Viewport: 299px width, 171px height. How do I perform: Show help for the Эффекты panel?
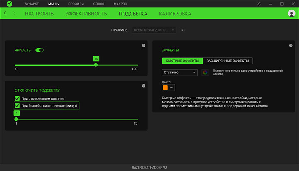(x=291, y=46)
